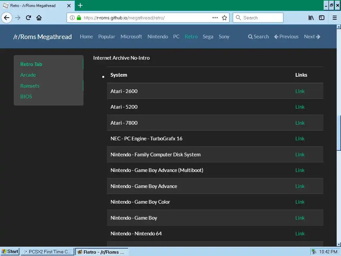
Task: Jump to Arcade section in sidebar
Action: pos(28,75)
